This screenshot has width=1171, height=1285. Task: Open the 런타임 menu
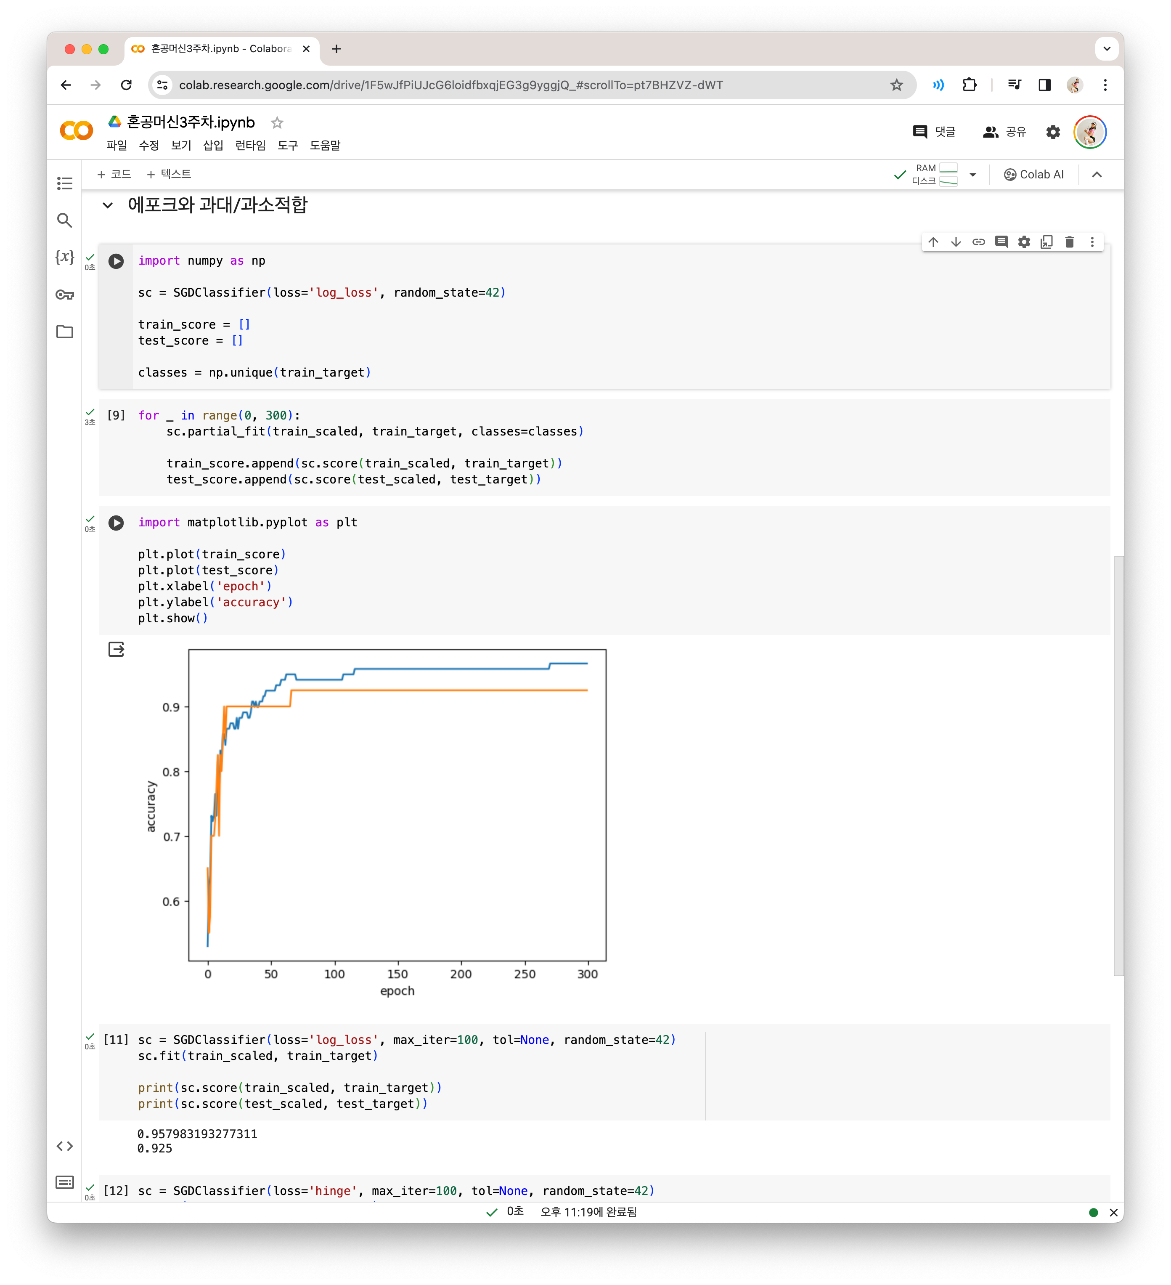250,145
